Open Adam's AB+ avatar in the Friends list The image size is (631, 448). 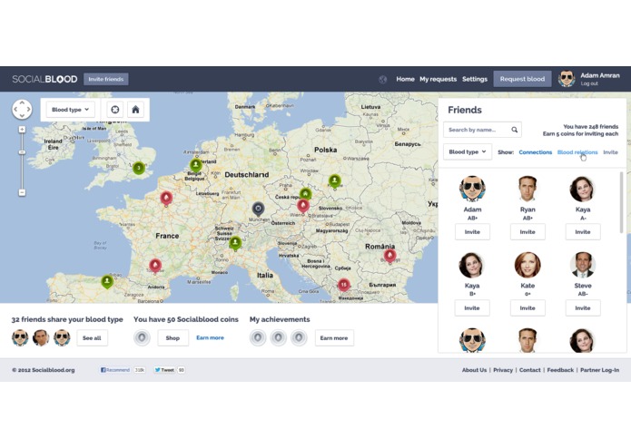click(472, 189)
